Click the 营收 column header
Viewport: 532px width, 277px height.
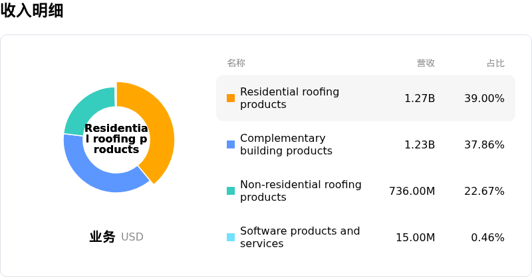pyautogui.click(x=426, y=63)
